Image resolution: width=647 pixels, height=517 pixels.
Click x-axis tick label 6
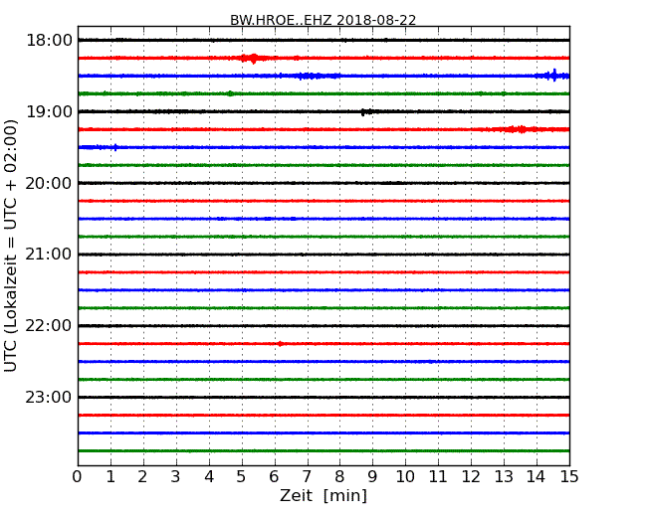click(274, 477)
